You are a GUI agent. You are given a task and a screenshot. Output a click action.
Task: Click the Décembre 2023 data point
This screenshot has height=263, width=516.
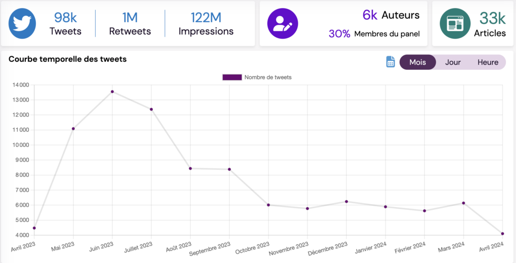pyautogui.click(x=347, y=202)
